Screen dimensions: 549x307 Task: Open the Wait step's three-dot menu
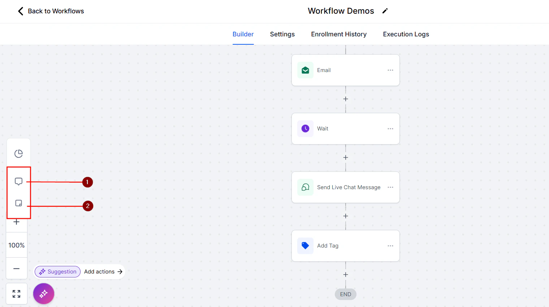click(x=390, y=129)
